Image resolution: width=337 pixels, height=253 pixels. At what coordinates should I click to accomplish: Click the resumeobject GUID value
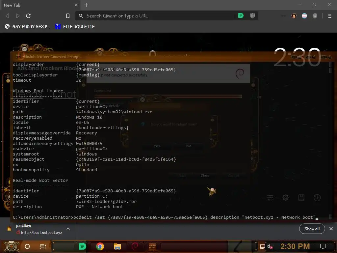[x=126, y=159]
